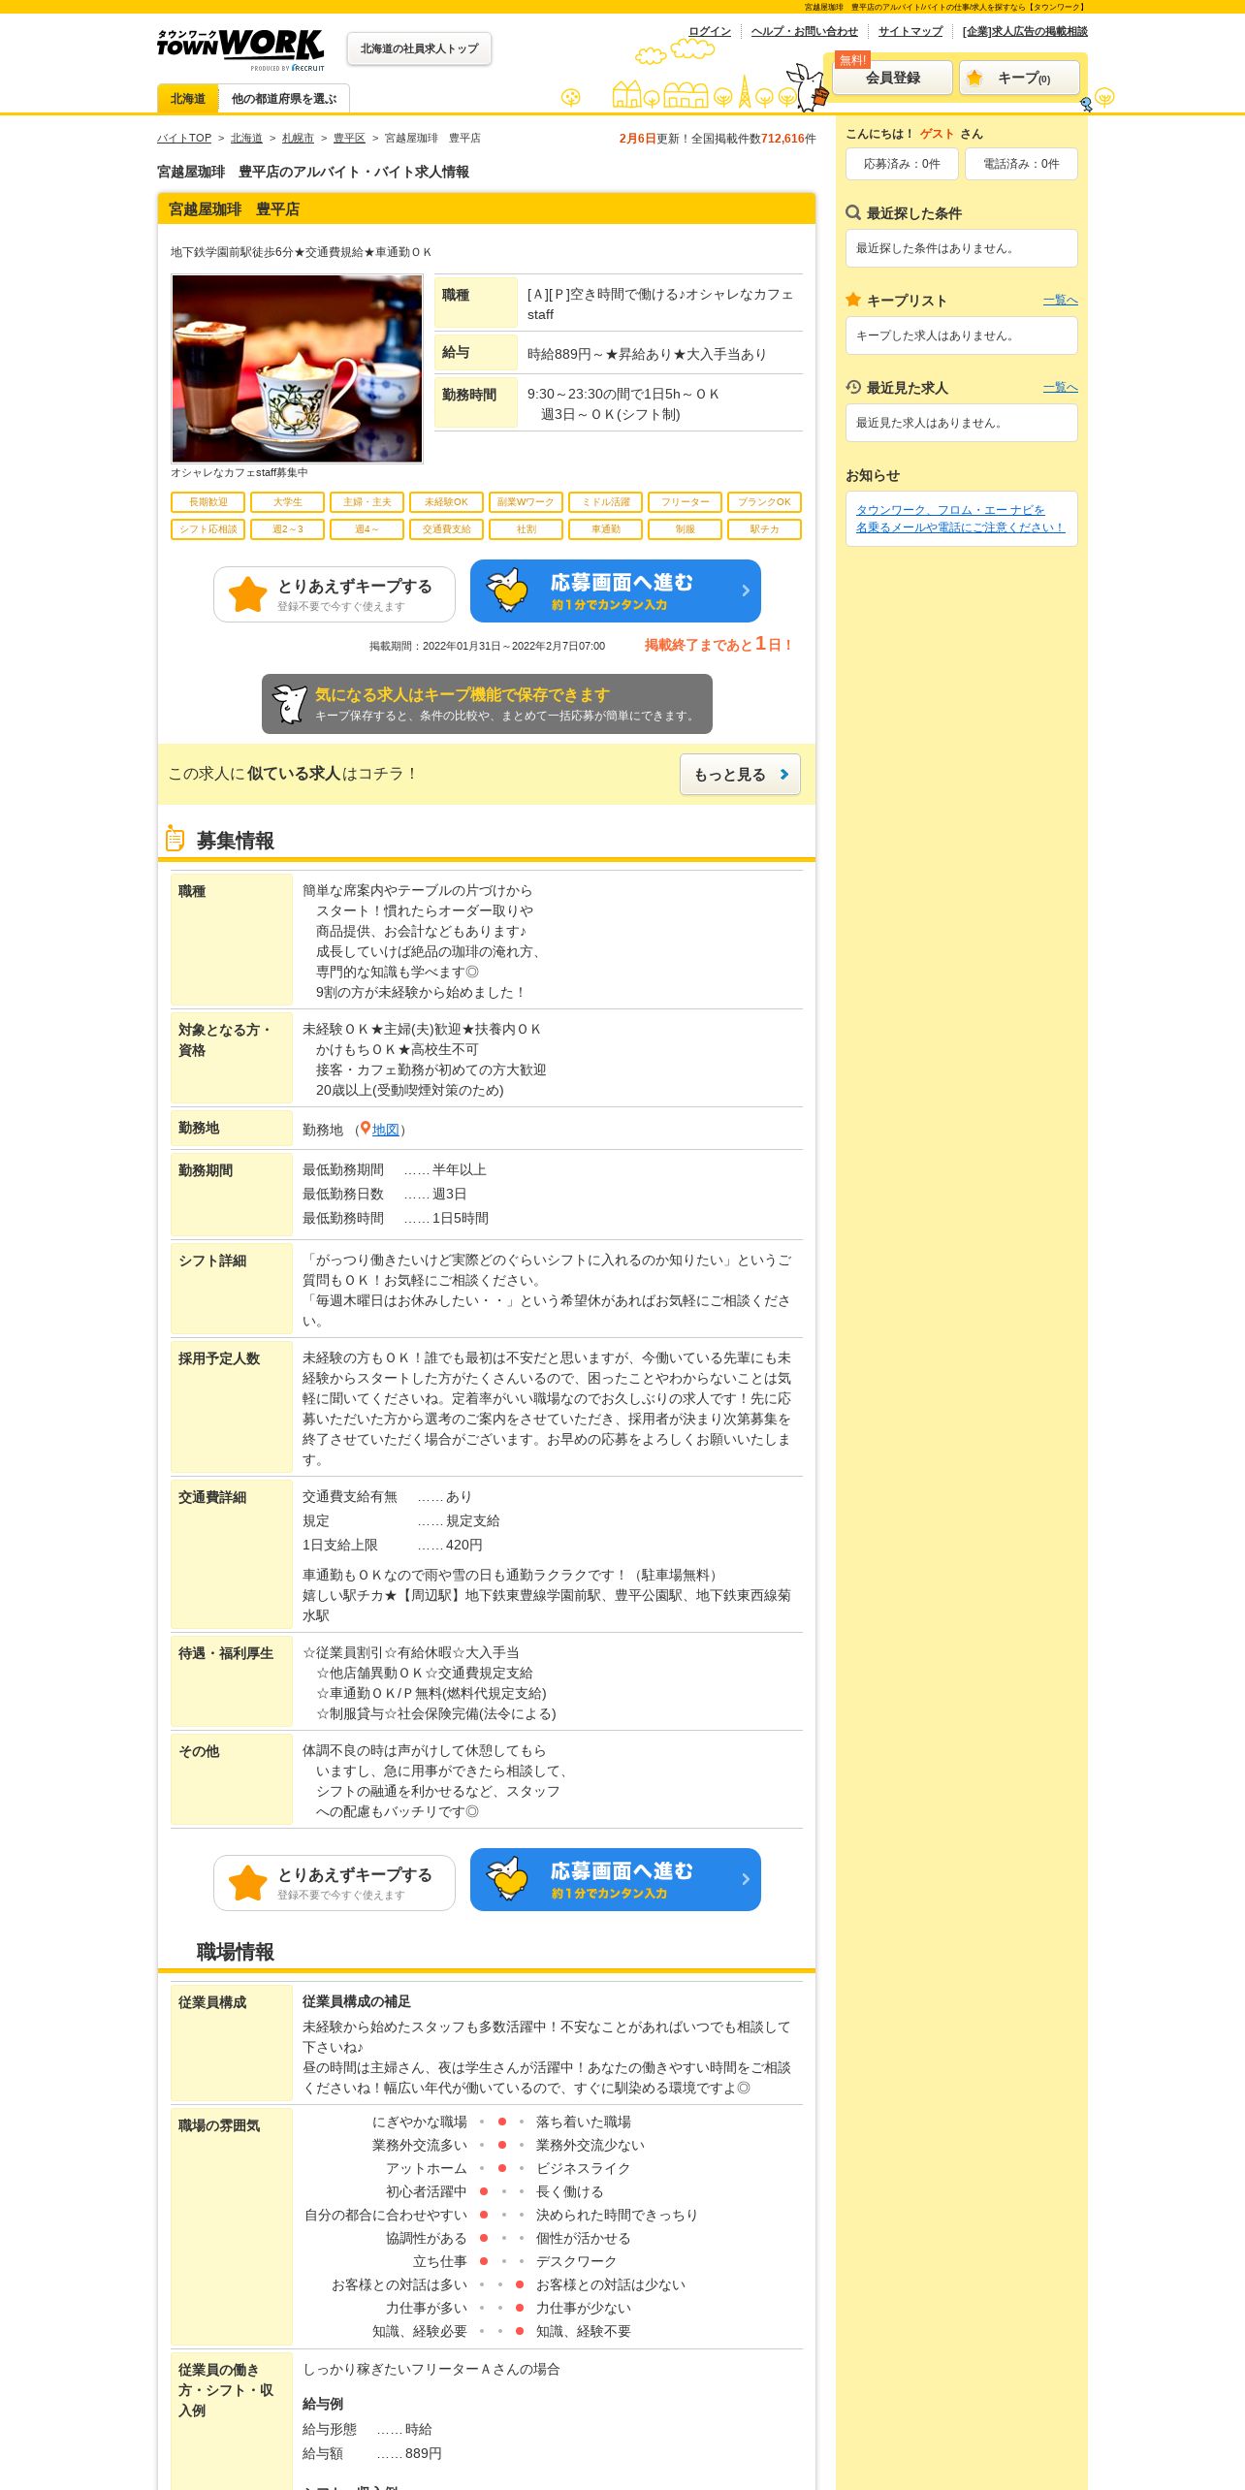This screenshot has width=1245, height=2490.
Task: Click the 募集情報 clipboard icon
Action: click(175, 838)
